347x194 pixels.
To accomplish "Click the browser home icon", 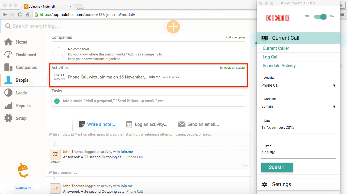I will 27,15.
